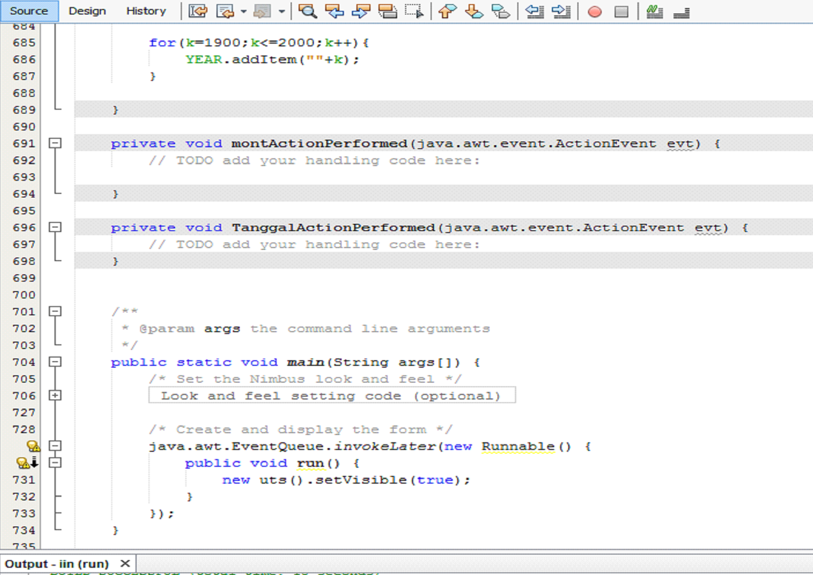Image resolution: width=813 pixels, height=575 pixels.
Task: Click 'String args[]' in the main signature
Action: click(x=393, y=362)
